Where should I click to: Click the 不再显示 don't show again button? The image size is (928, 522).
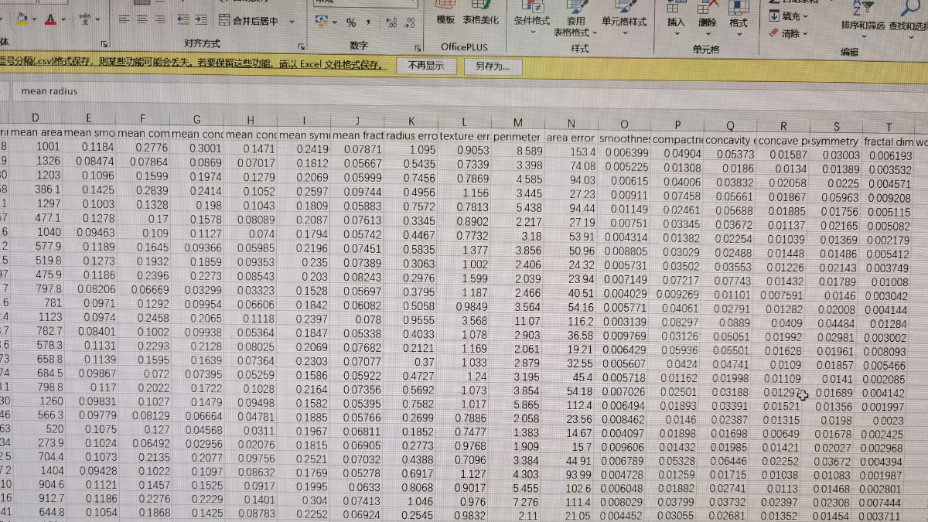click(x=426, y=67)
